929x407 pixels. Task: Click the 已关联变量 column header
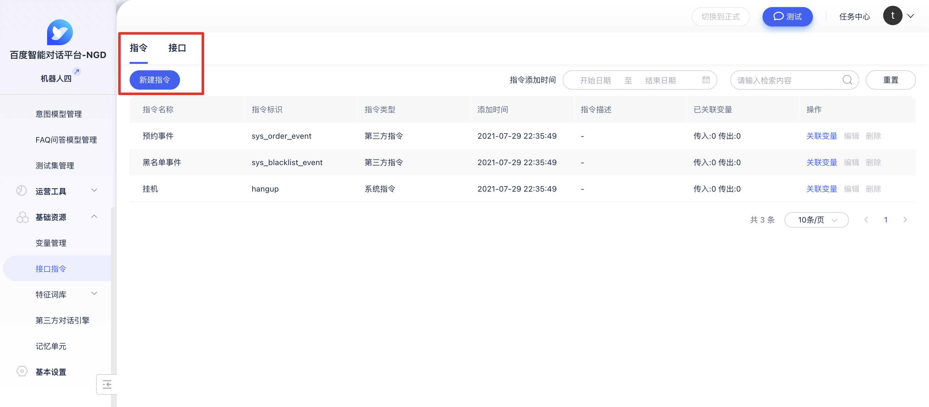713,109
